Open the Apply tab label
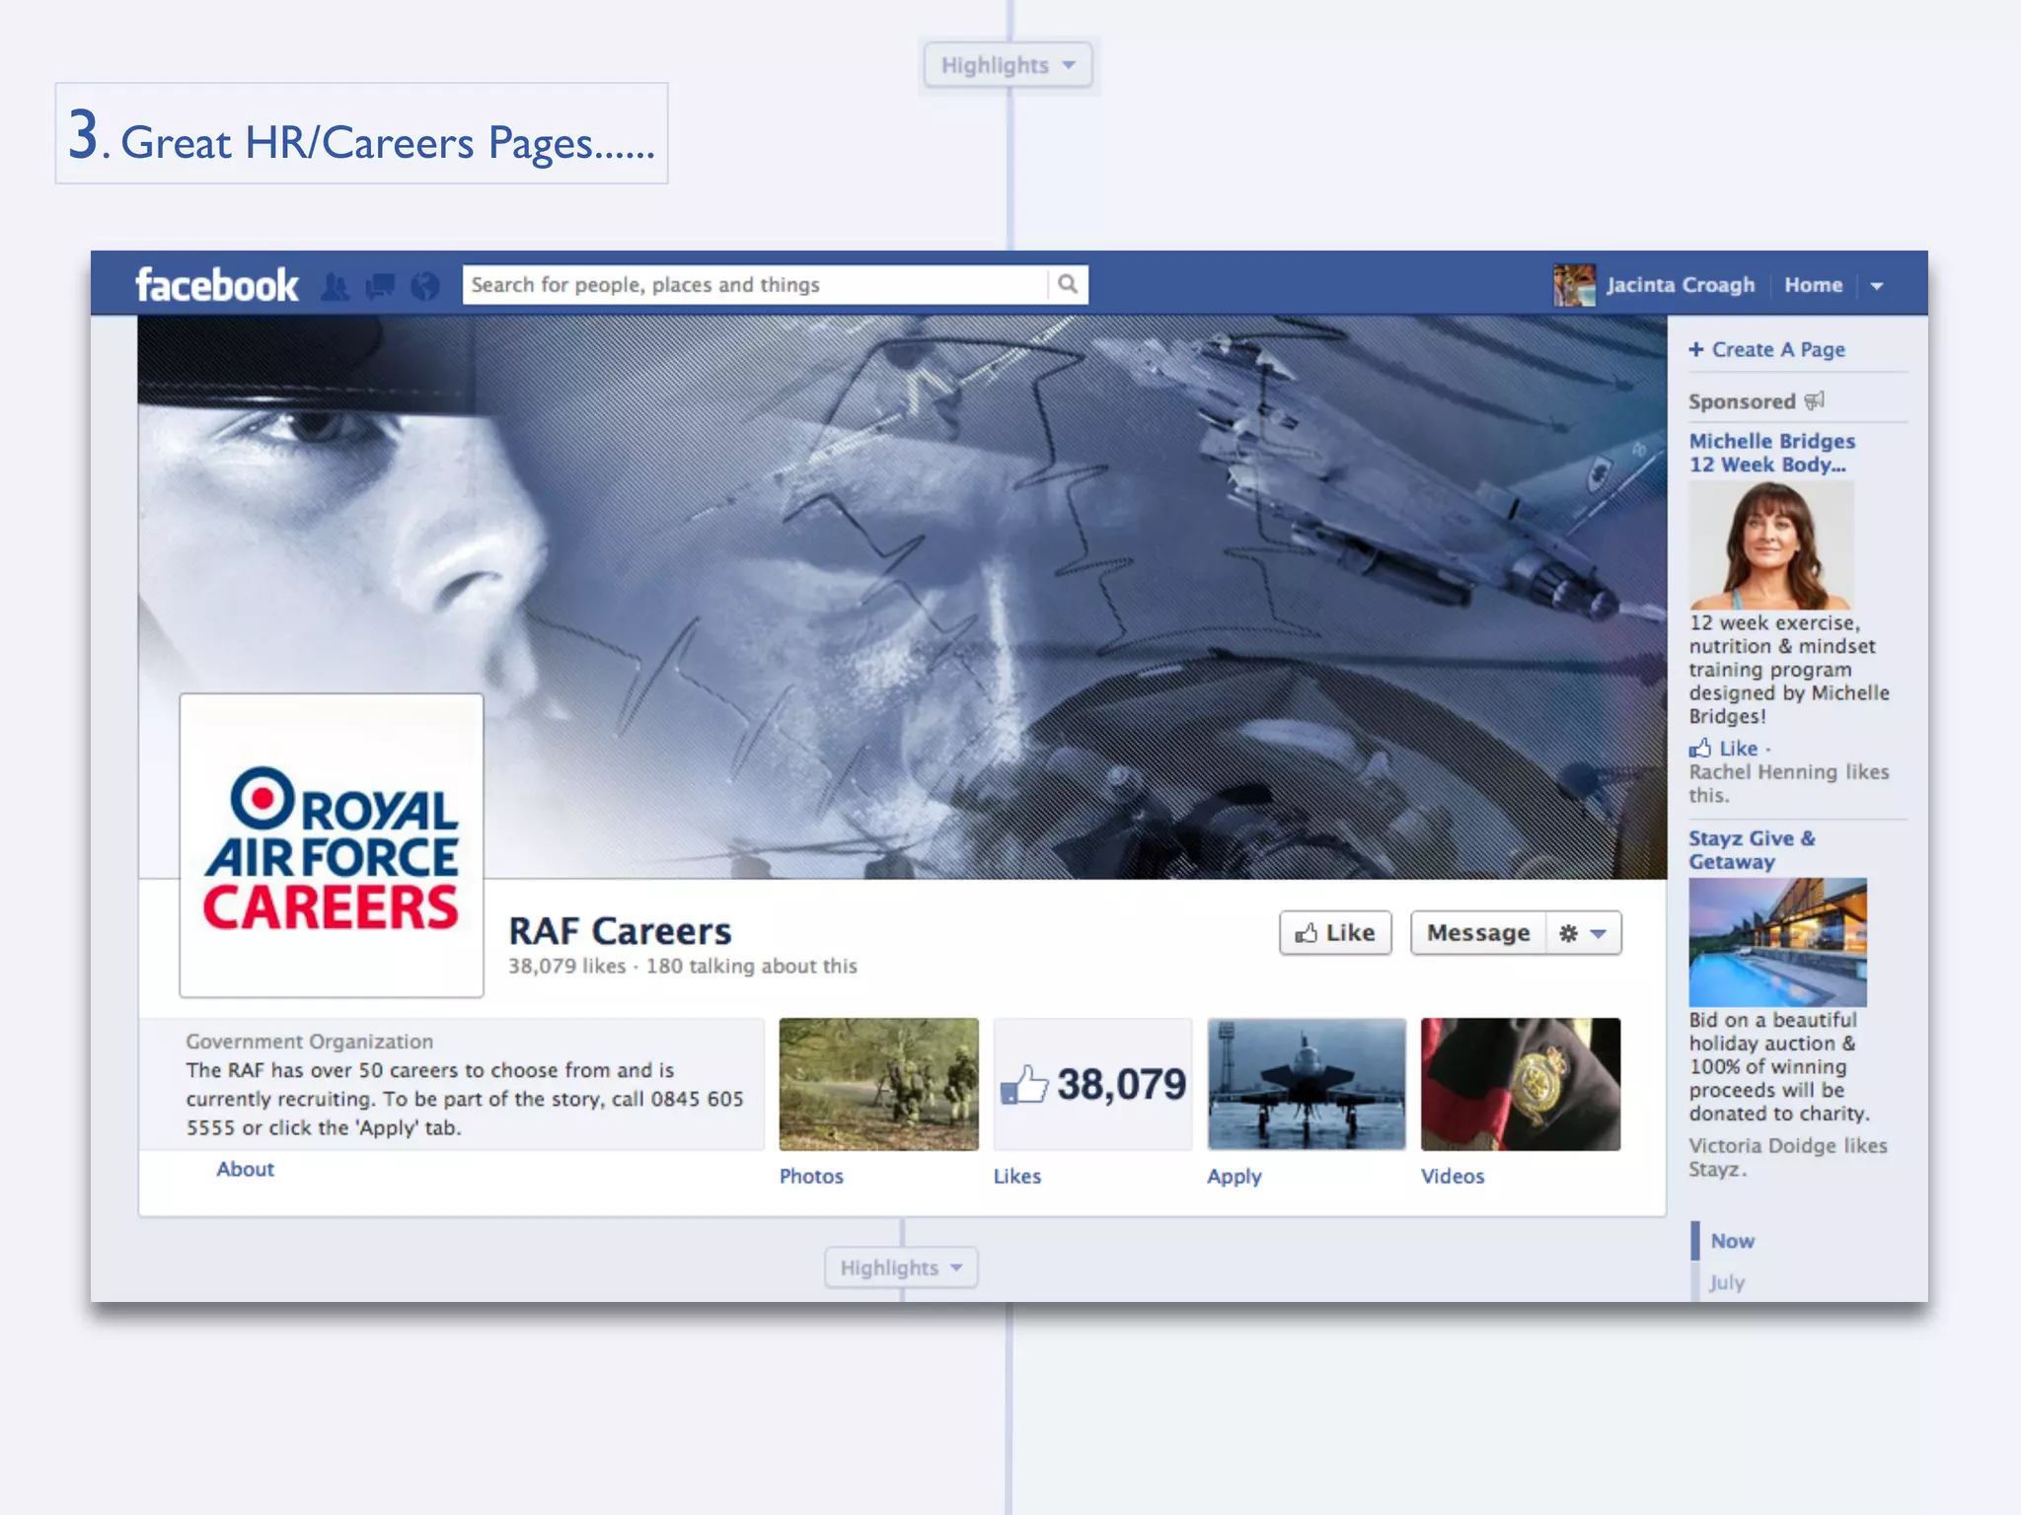Screen dimensions: 2021x1515 (1234, 1176)
